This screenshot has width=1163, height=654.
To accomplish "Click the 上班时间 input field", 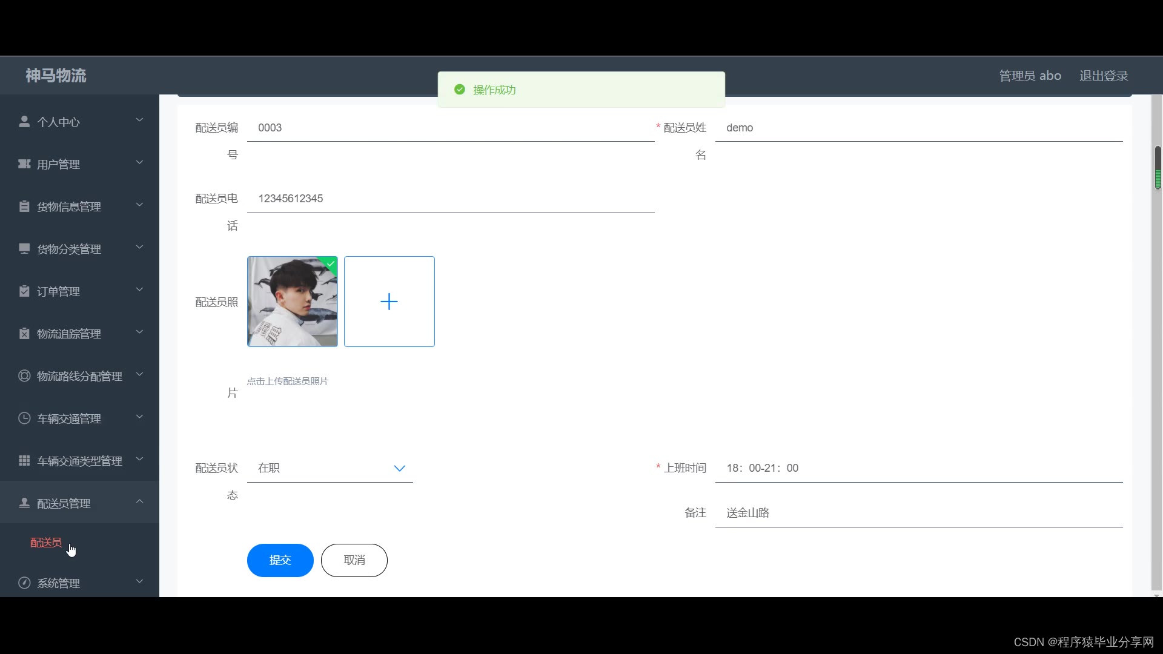I will coord(918,468).
